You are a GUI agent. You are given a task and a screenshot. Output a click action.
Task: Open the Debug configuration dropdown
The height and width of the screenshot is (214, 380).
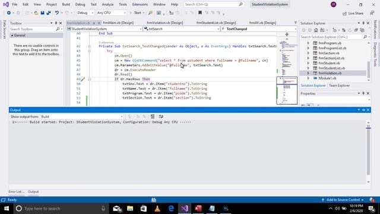click(85, 13)
